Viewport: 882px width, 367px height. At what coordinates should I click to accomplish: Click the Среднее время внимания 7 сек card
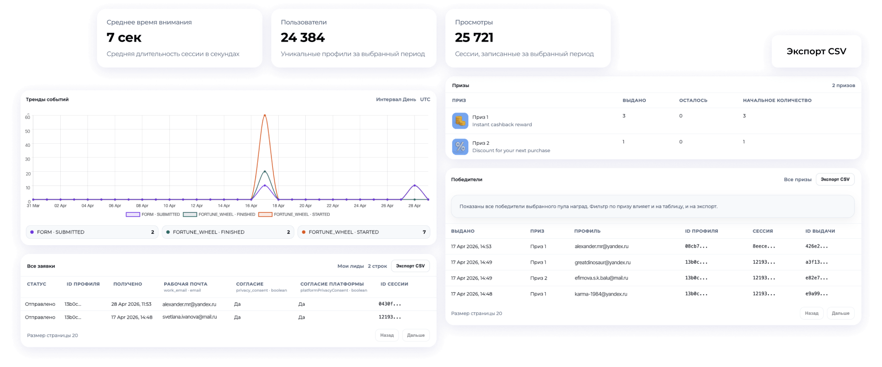click(x=179, y=38)
